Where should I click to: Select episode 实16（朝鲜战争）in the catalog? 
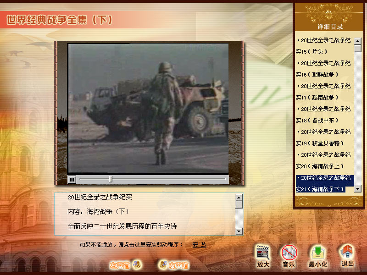coord(324,69)
